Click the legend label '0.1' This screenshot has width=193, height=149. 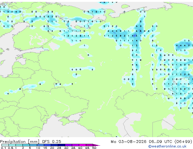click(3, 148)
